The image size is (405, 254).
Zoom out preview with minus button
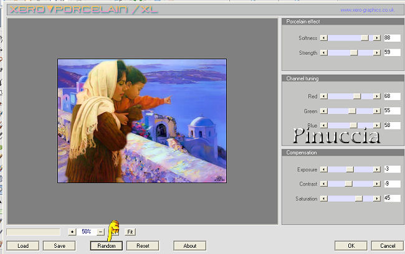[x=100, y=232]
